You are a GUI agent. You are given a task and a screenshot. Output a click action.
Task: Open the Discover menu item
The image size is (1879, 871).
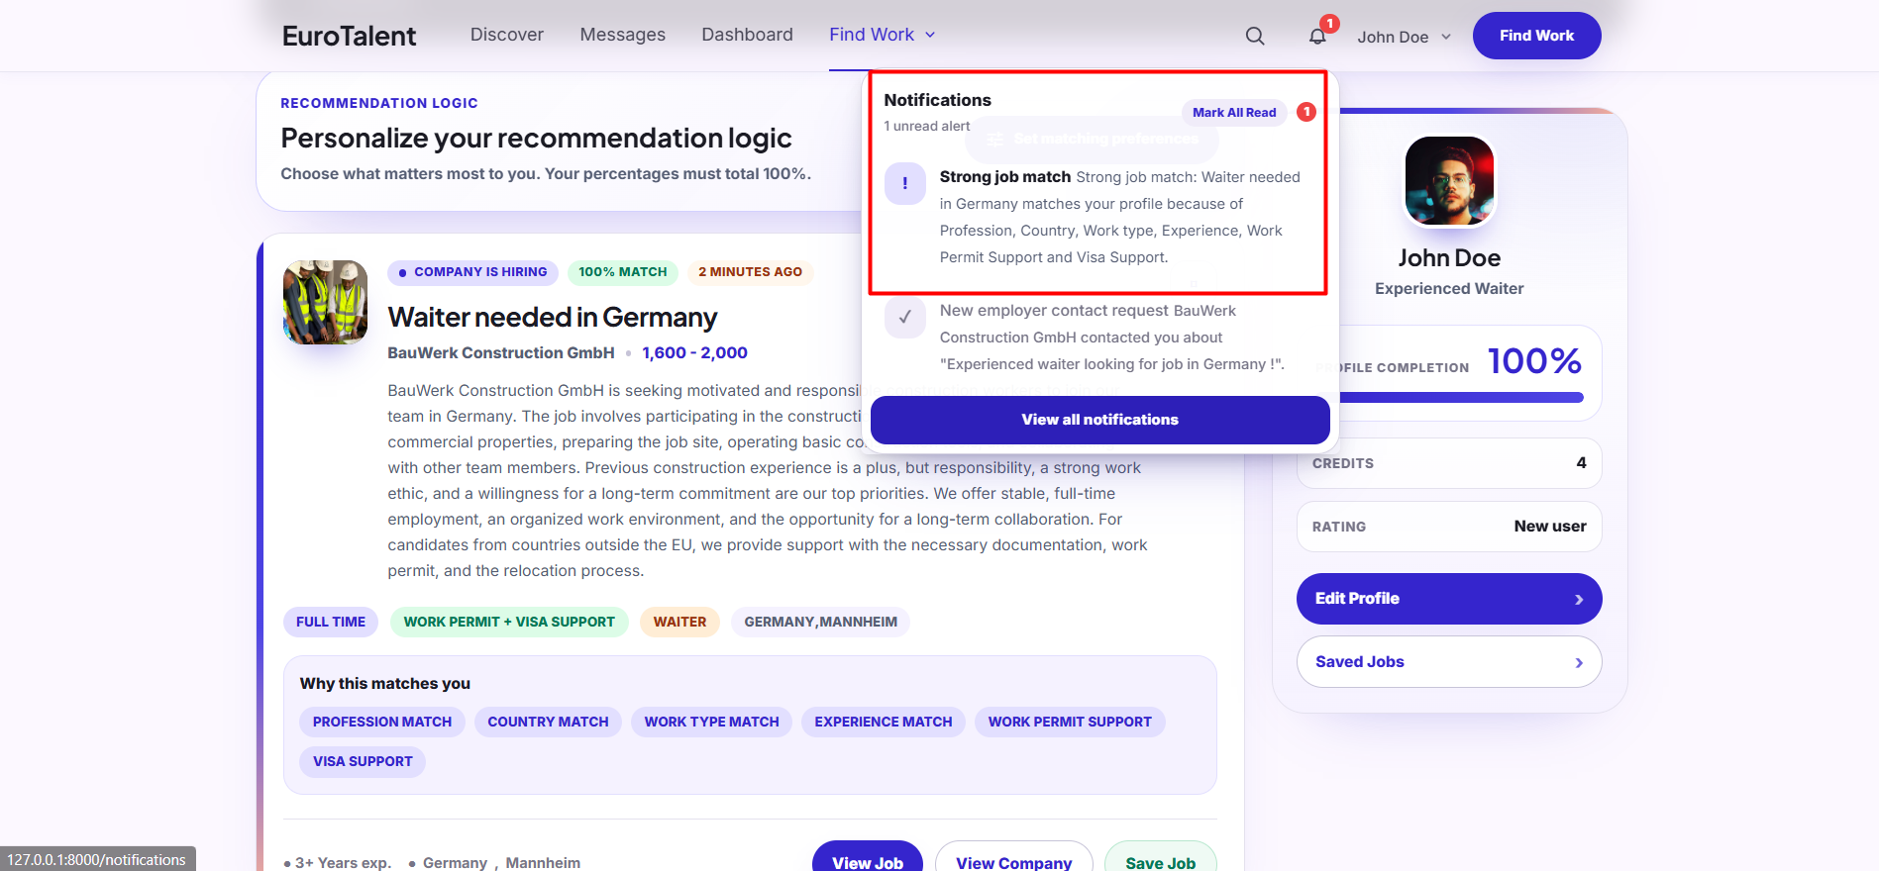[507, 35]
